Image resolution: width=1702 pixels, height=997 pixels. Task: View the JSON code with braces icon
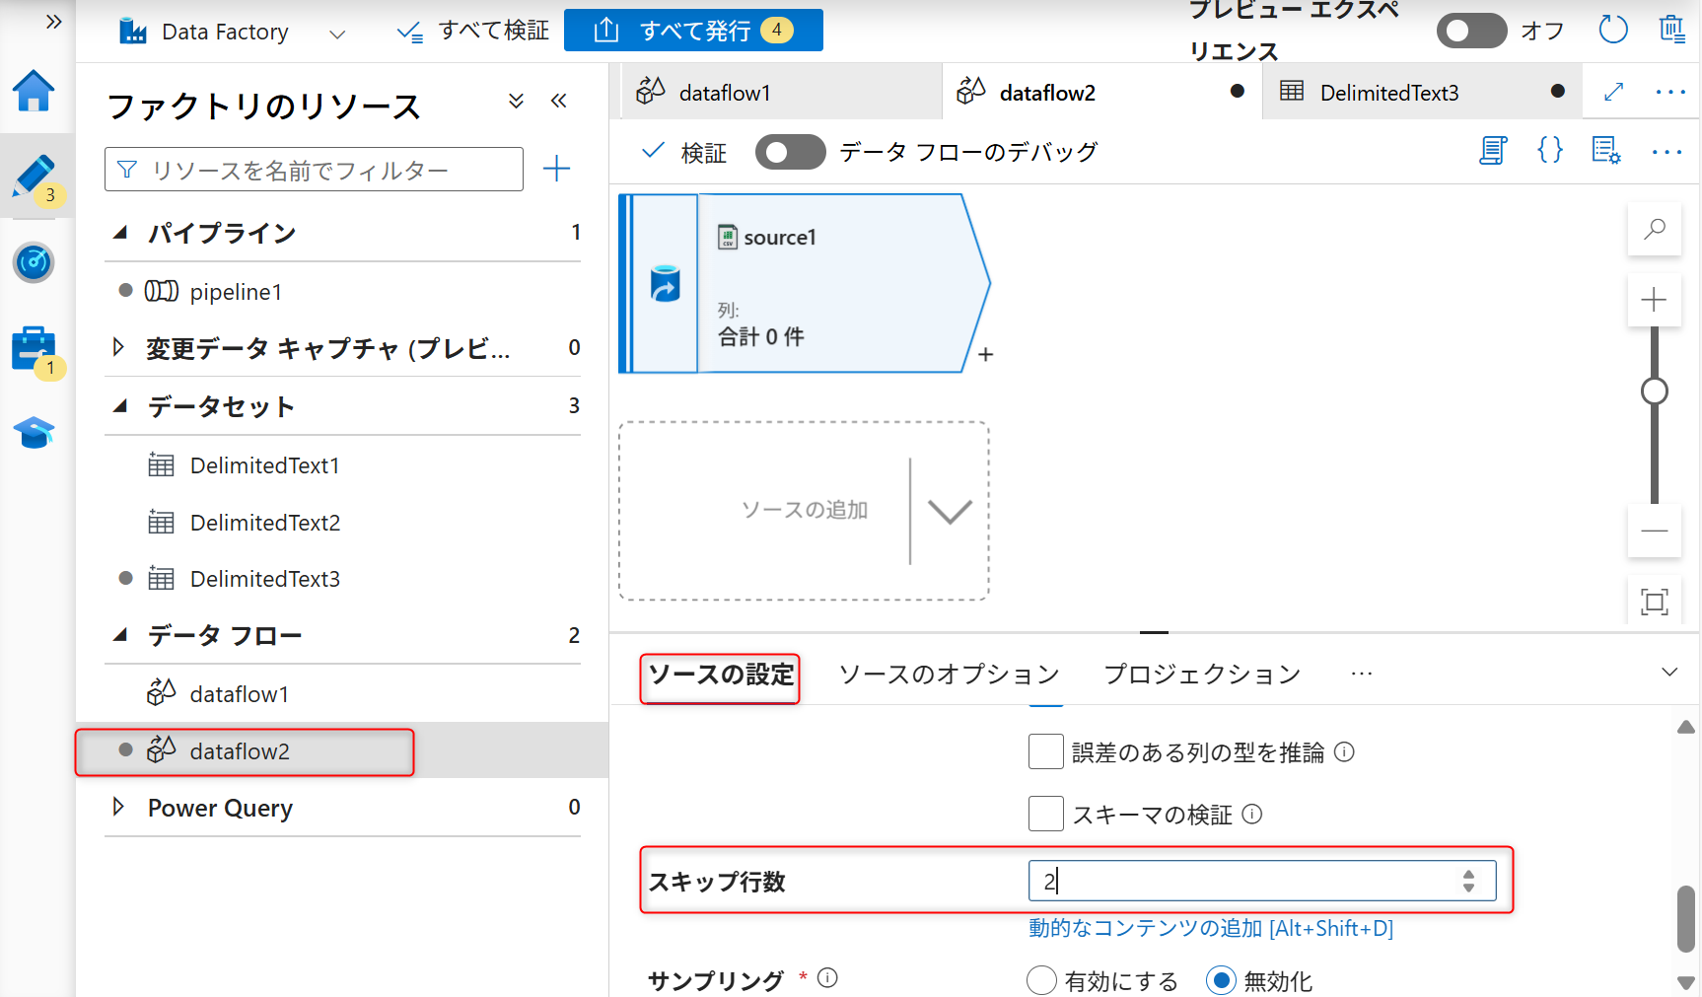point(1549,151)
